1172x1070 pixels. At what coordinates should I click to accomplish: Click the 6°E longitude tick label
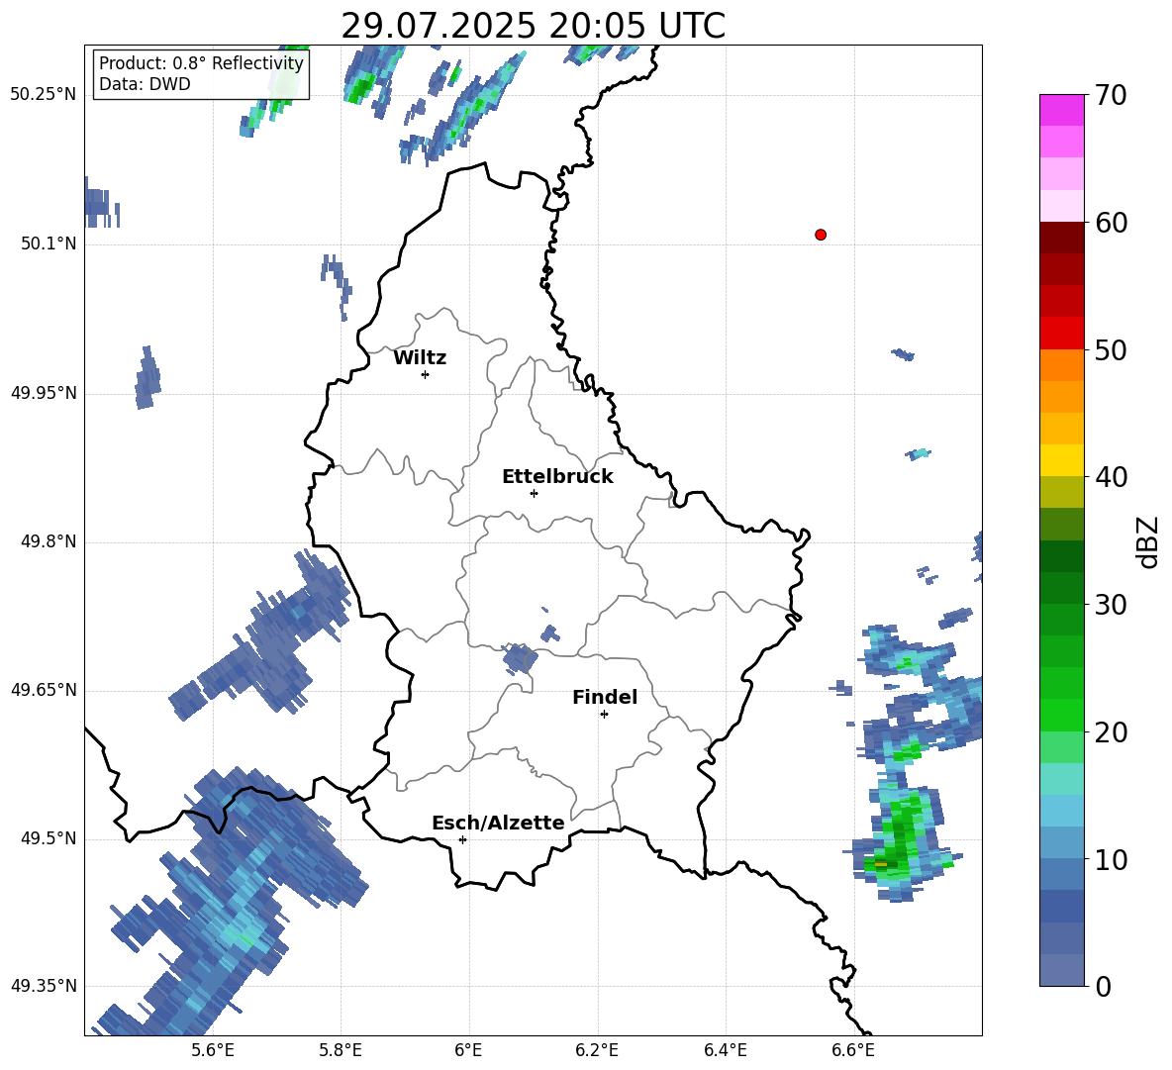click(x=468, y=1050)
